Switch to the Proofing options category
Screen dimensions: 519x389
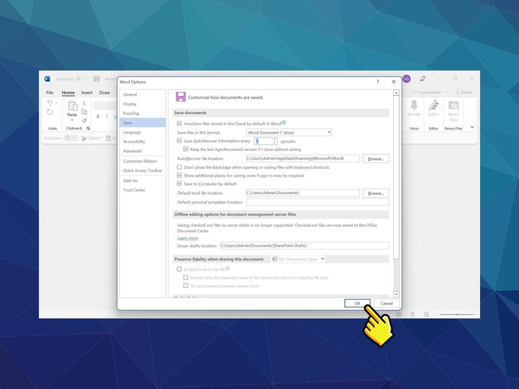131,113
